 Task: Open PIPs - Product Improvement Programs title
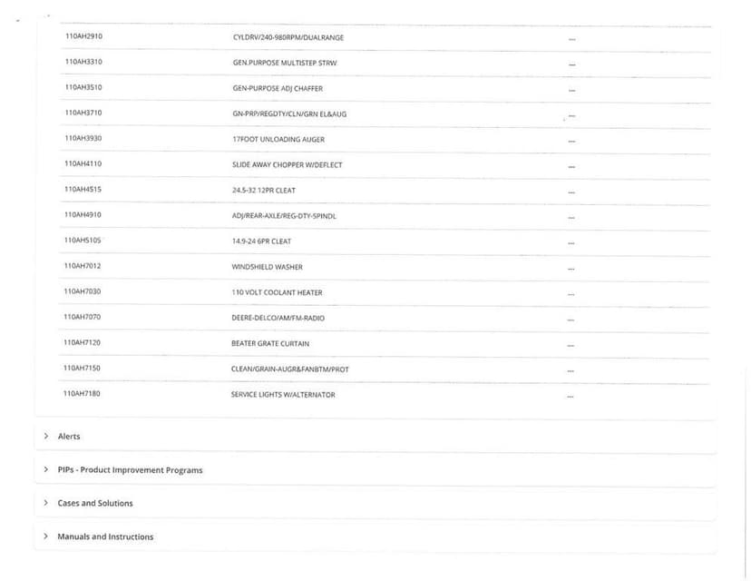coord(130,469)
